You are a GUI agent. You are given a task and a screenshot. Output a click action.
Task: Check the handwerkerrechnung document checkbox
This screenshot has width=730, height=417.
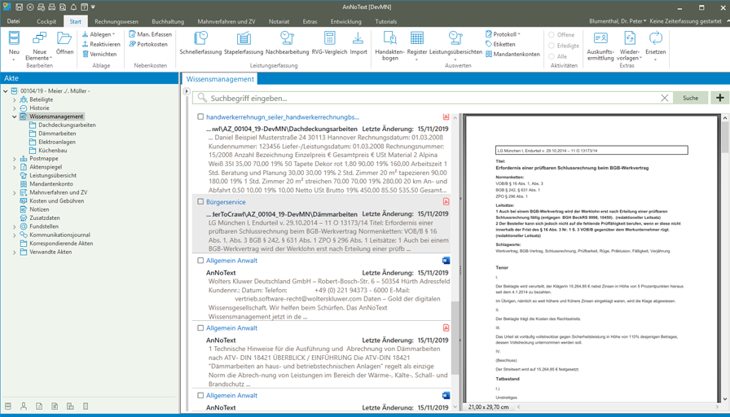tap(200, 117)
